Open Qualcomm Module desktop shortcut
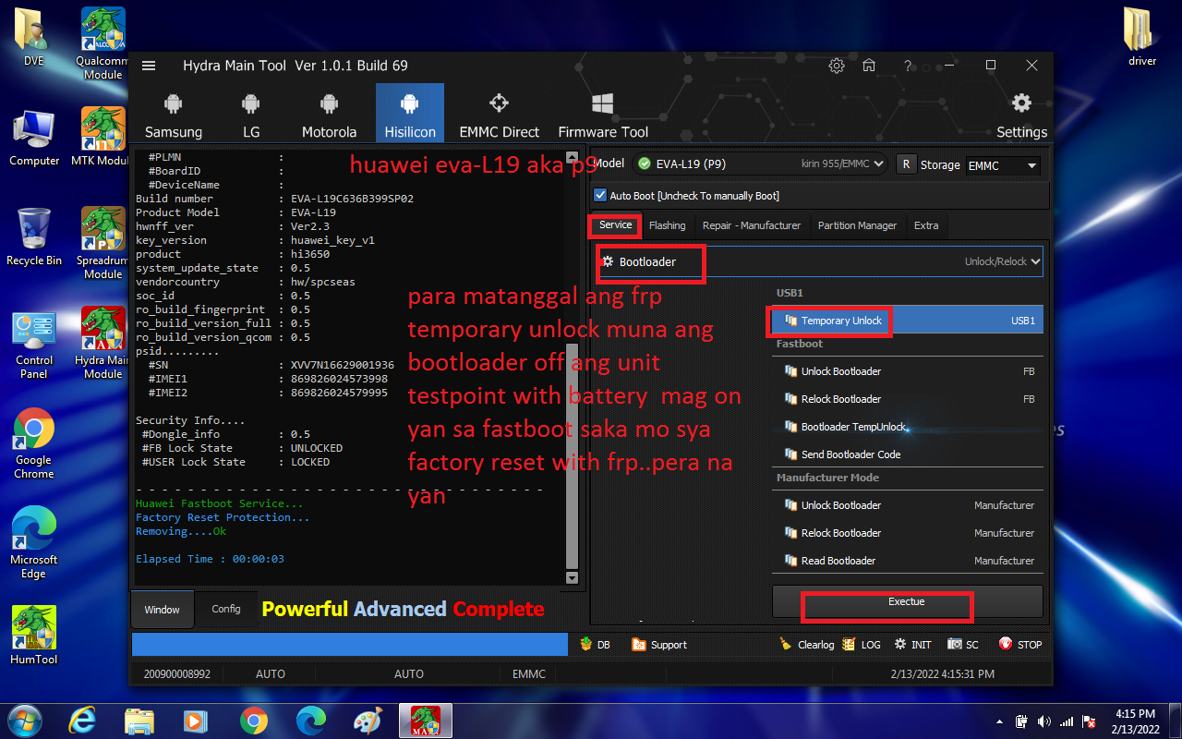Image resolution: width=1182 pixels, height=739 pixels. [103, 43]
